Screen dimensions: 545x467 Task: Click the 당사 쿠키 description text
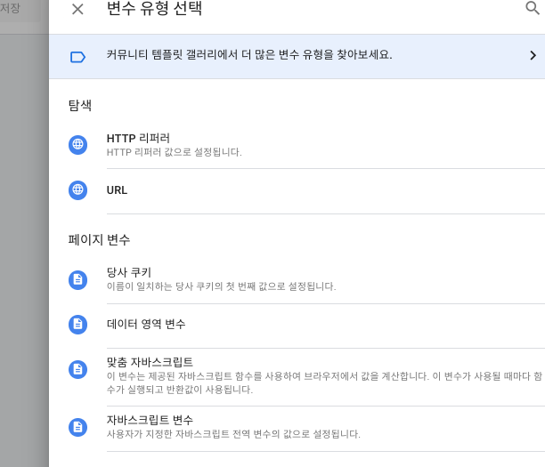(x=222, y=286)
